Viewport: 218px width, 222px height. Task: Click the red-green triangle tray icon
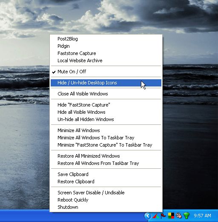point(156,216)
